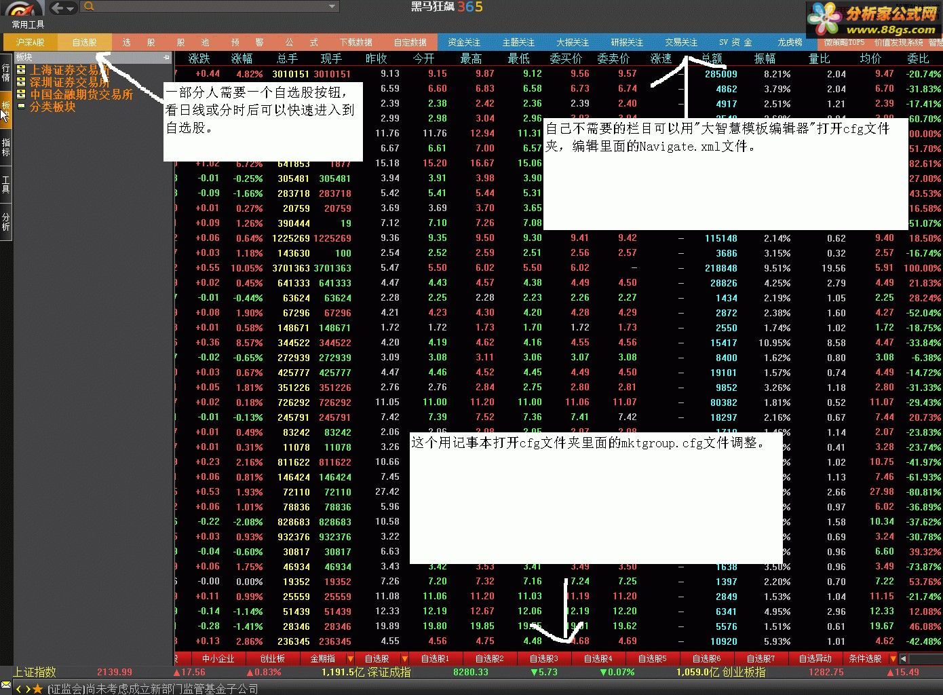943x695 pixels.
Task: Select the 条件选股 bottom tab
Action: pyautogui.click(x=866, y=658)
